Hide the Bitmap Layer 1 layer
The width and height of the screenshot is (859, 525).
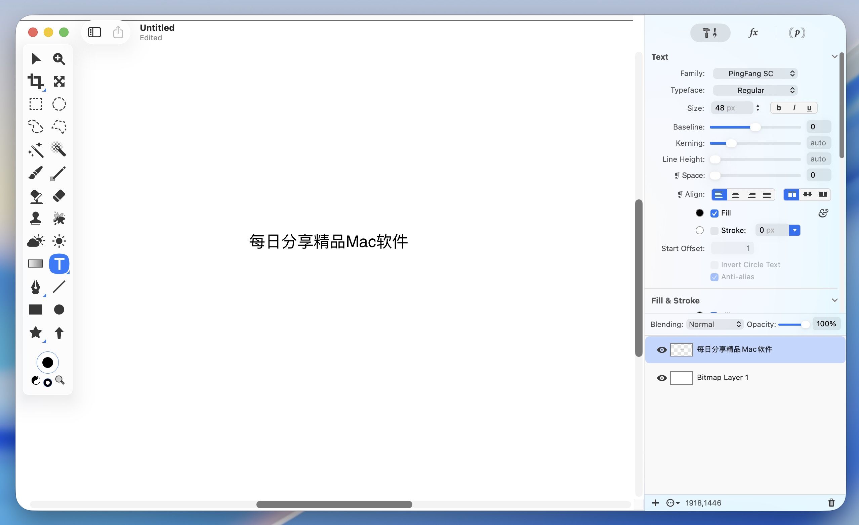[x=661, y=378]
